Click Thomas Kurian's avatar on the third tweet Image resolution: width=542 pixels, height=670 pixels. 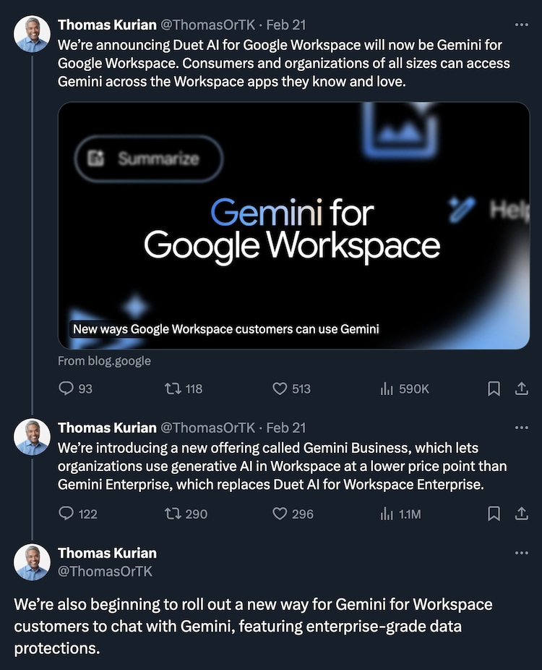[x=33, y=562]
